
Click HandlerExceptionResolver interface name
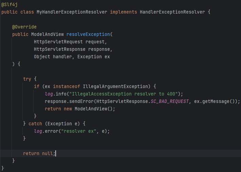[x=172, y=12]
